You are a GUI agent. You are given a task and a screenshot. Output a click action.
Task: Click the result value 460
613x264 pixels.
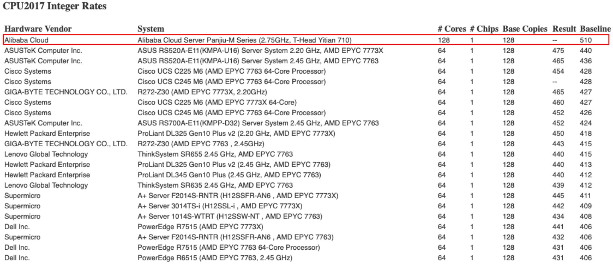(558, 102)
